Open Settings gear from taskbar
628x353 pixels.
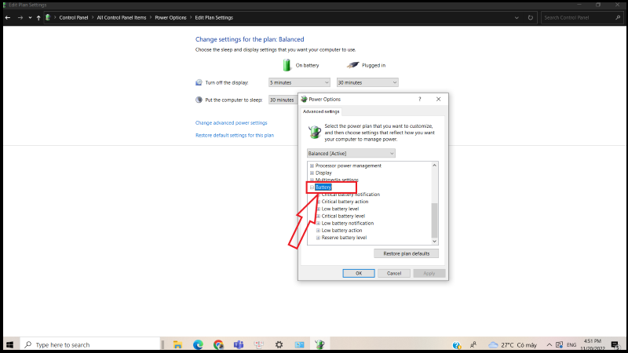[x=279, y=344]
